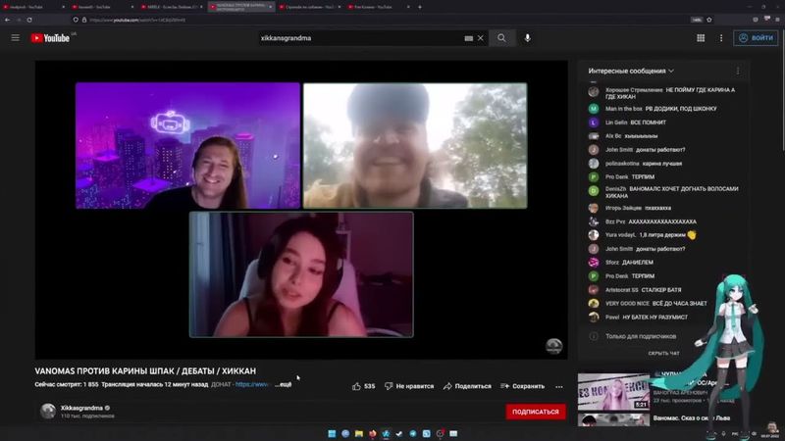The height and width of the screenshot is (441, 785).
Task: Open the YouTube apps grid icon
Action: 701,38
